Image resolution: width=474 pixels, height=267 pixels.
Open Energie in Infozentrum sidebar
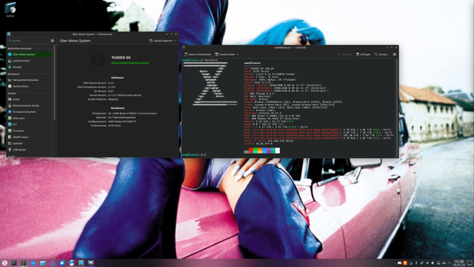30,67
